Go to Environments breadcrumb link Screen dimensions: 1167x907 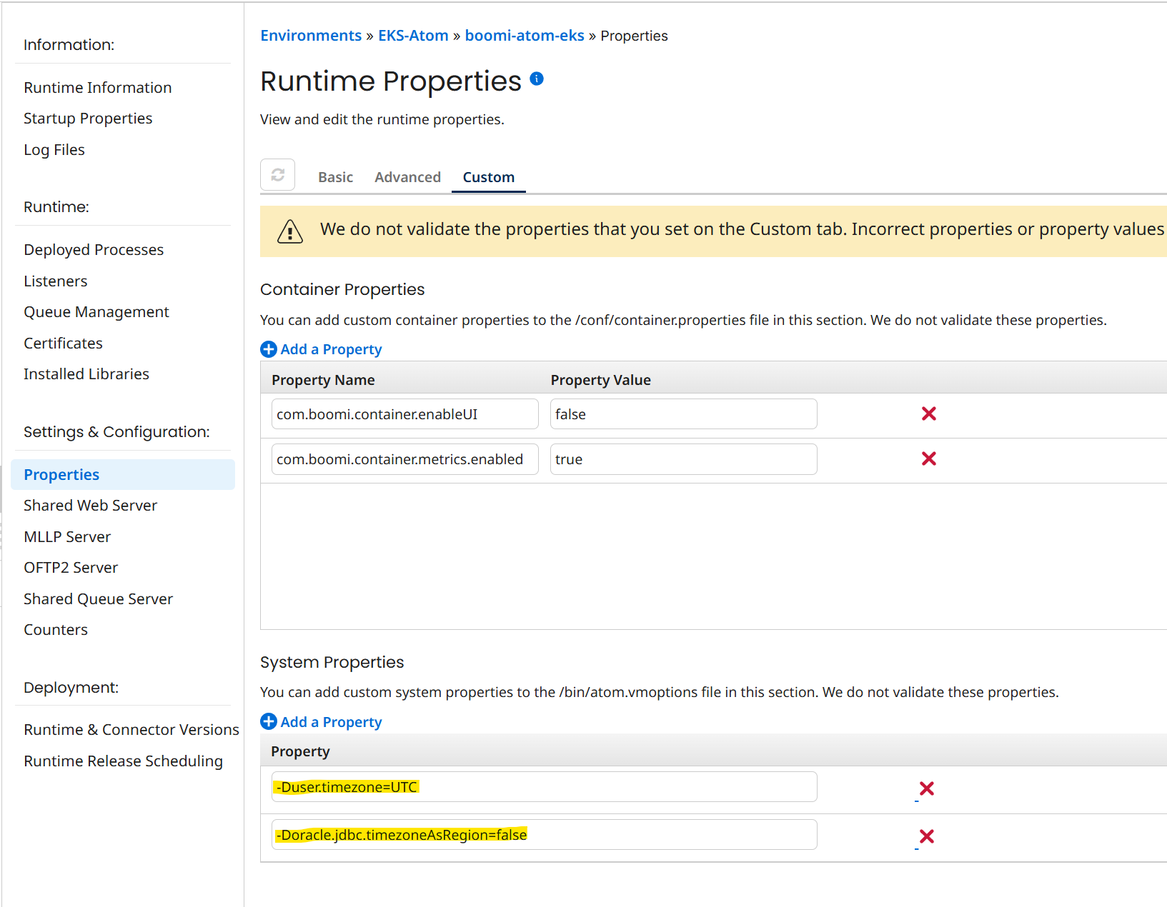(311, 36)
